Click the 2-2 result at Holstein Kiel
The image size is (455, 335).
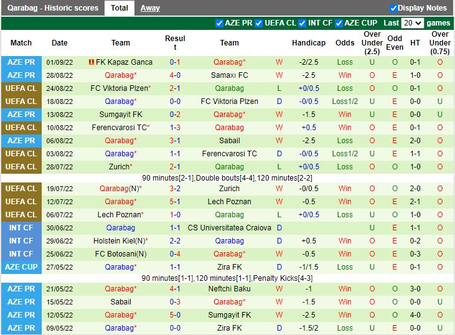pyautogui.click(x=175, y=240)
